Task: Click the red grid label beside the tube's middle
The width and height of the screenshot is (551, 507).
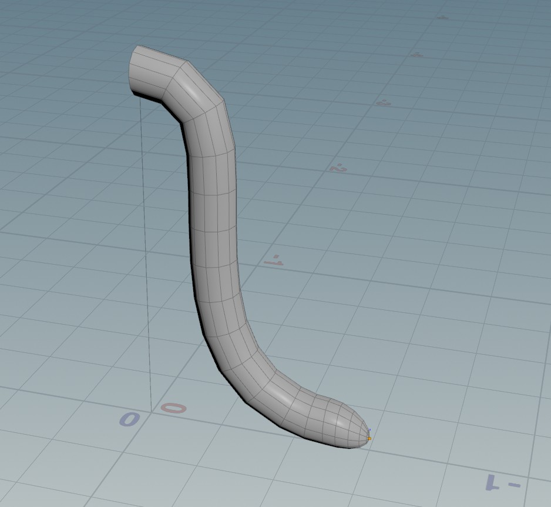Action: [x=274, y=259]
